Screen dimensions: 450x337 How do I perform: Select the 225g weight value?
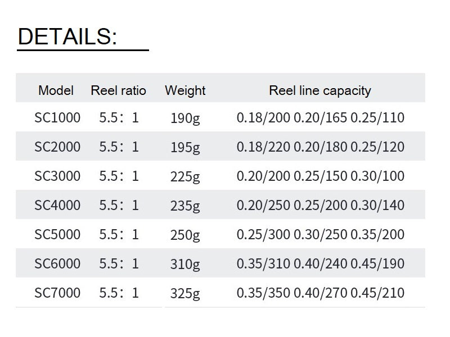coord(185,177)
